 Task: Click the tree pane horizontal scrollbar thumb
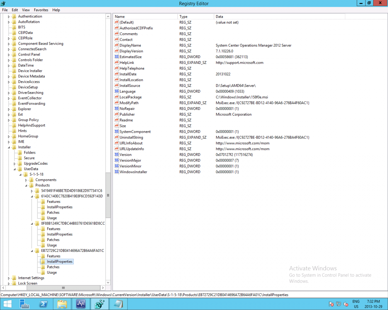(63, 288)
